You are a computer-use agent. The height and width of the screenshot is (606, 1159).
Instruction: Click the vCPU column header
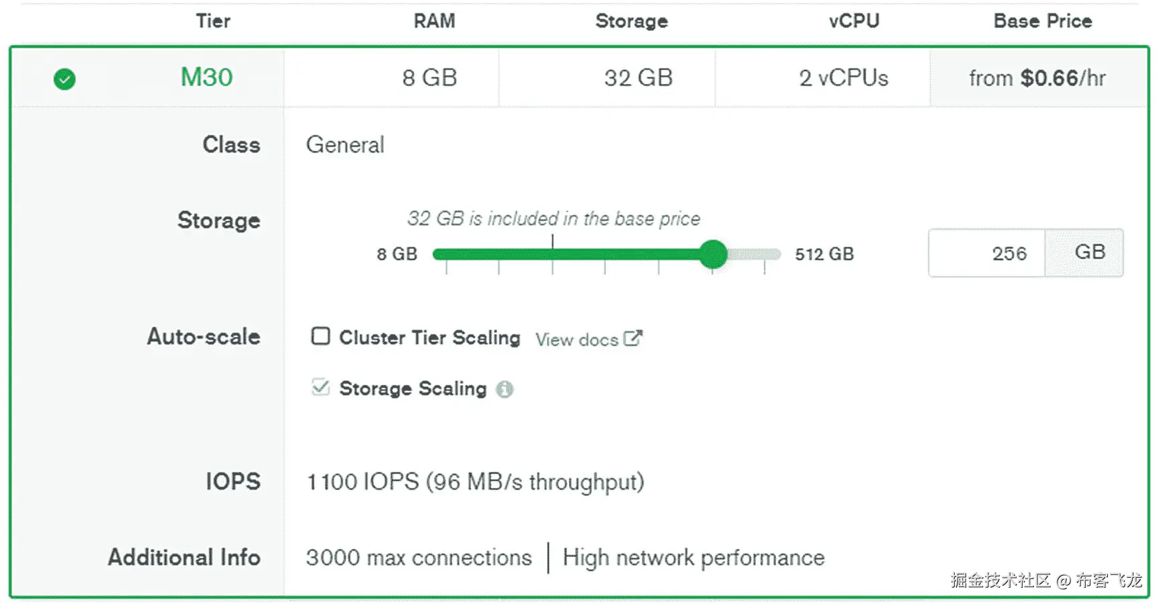coord(853,21)
